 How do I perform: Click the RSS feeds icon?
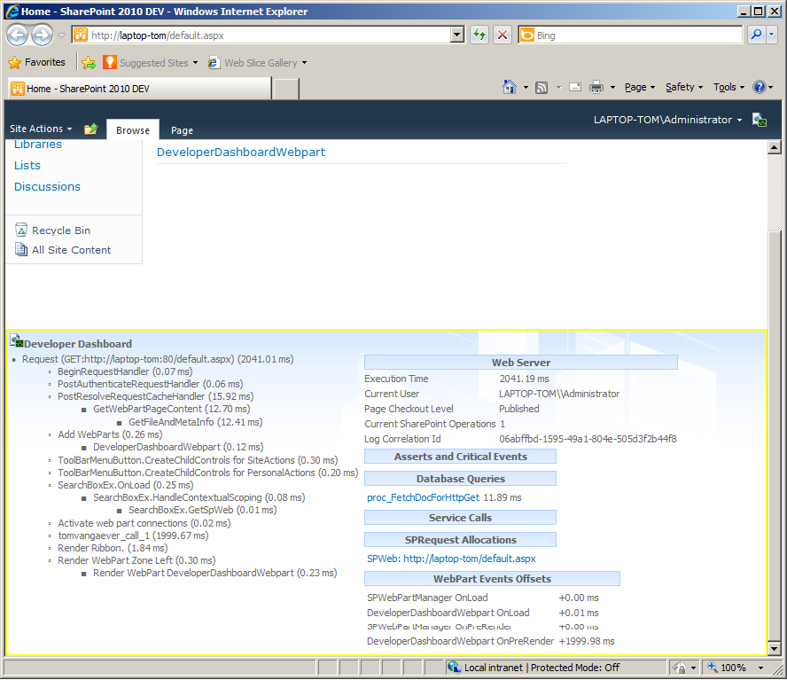542,88
